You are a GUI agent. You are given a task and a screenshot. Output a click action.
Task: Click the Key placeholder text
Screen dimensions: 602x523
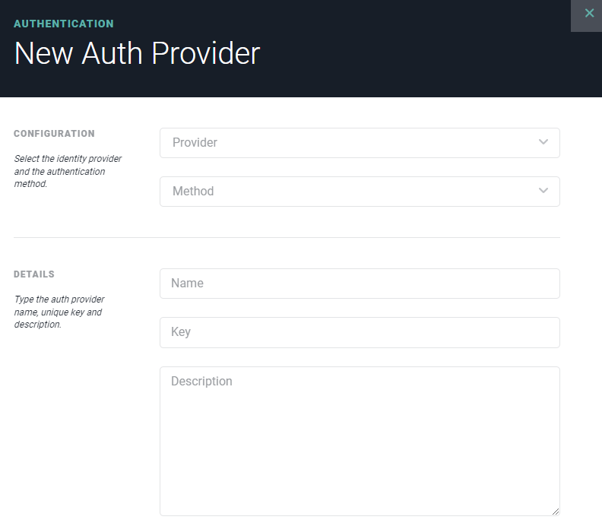click(181, 331)
